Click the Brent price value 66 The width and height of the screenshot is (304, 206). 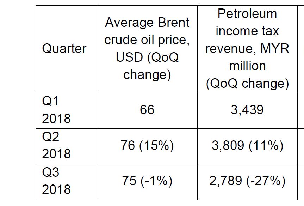147,110
